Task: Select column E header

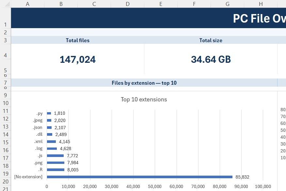Action: tap(161, 4)
